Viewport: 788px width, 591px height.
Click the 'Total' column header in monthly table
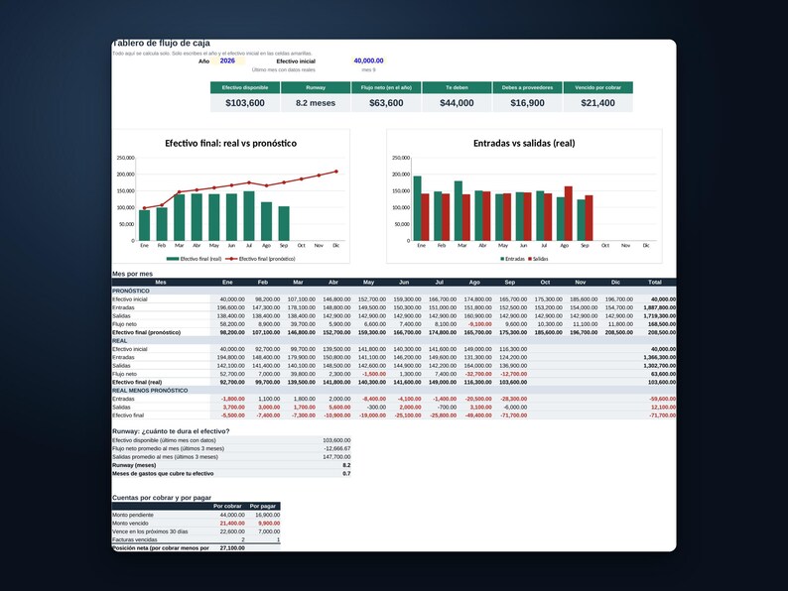(x=655, y=283)
